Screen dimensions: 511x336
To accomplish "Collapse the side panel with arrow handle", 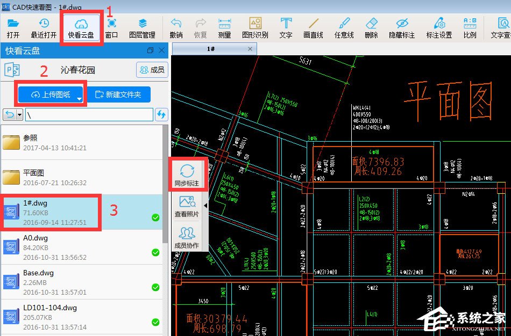I will click(x=205, y=206).
